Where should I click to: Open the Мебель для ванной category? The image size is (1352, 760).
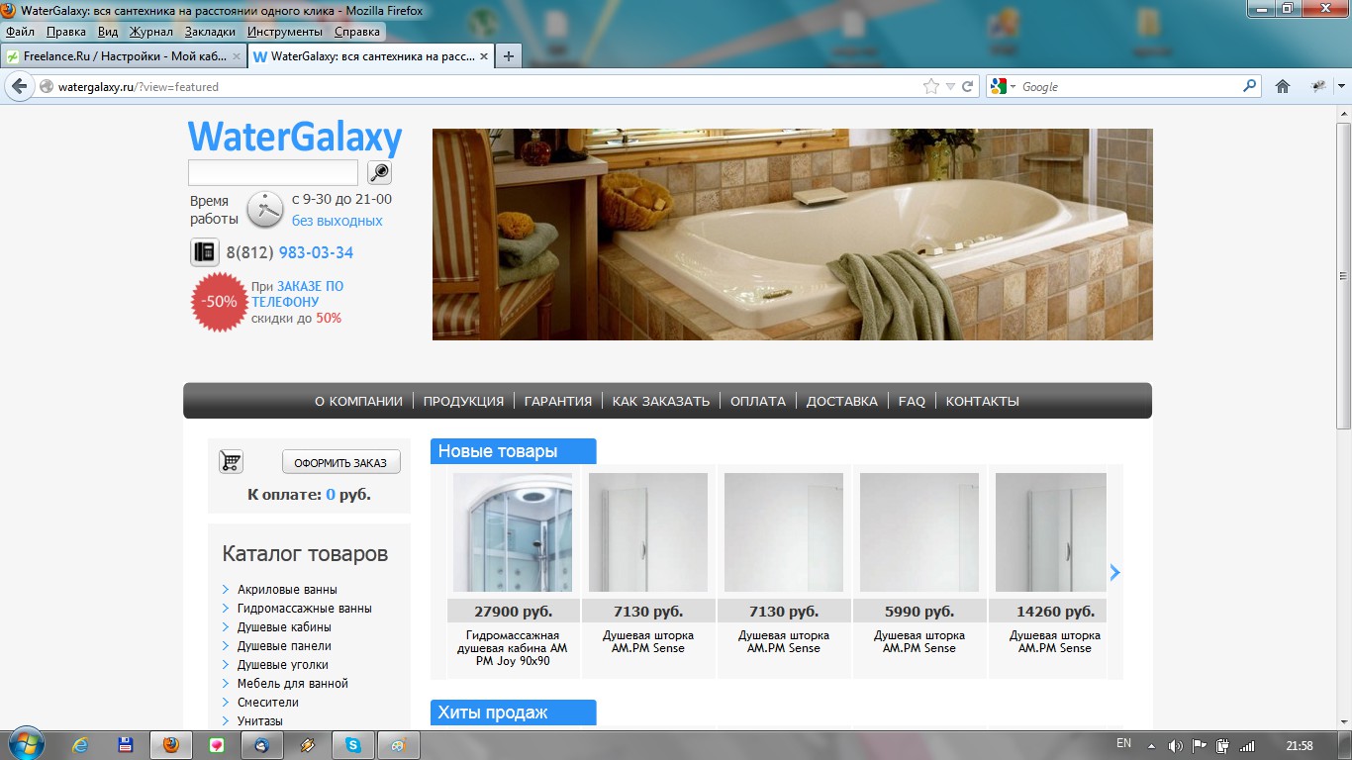tap(293, 684)
